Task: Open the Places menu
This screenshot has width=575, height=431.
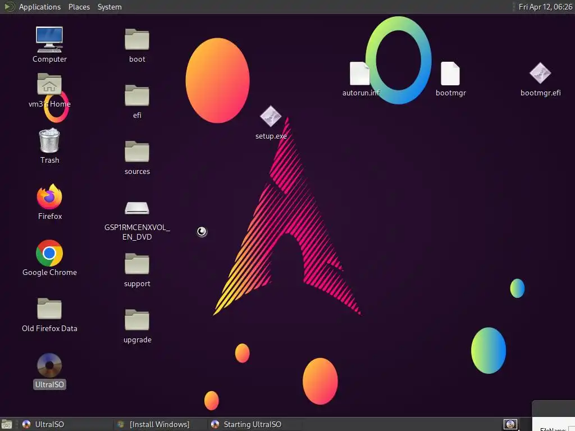Action: [79, 7]
